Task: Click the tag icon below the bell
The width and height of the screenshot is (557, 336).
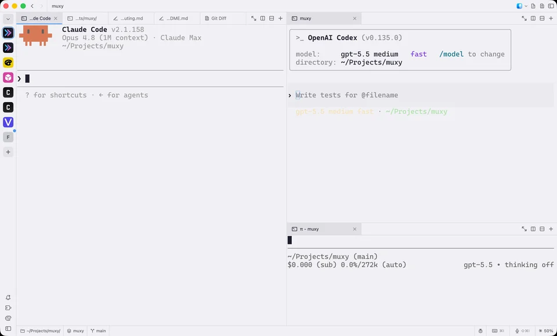Action: pos(8,308)
